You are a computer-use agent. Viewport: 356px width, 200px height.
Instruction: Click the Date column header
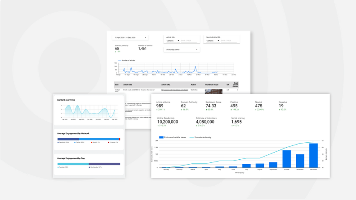[x=117, y=85]
